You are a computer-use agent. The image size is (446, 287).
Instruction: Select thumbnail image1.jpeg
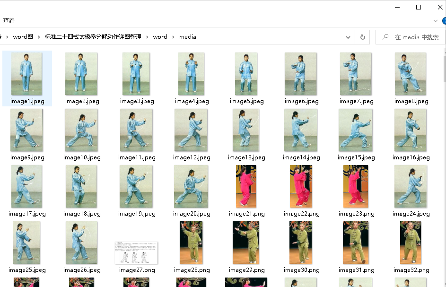pos(26,74)
